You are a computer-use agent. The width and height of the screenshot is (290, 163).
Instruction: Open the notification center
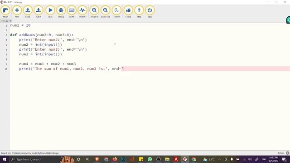click(284, 159)
